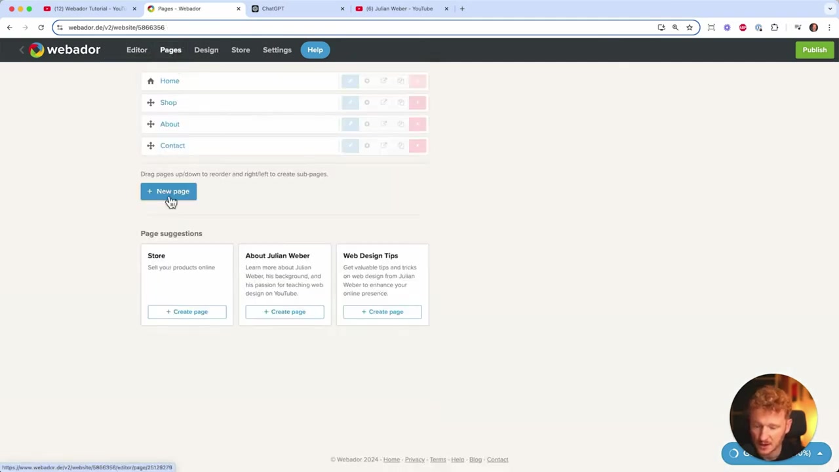Open the Shop page link in list
839x472 pixels.
pos(168,102)
